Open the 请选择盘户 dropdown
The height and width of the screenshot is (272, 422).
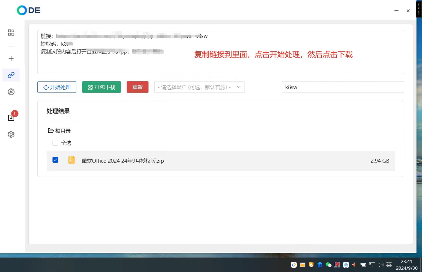199,87
